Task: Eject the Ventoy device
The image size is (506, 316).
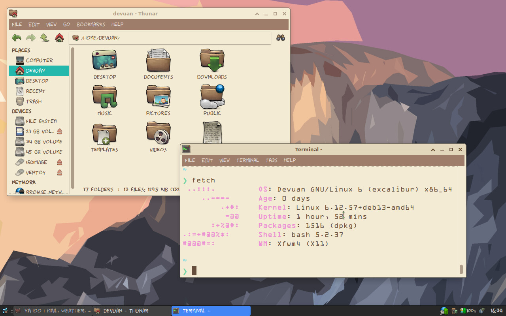Action: [60, 173]
